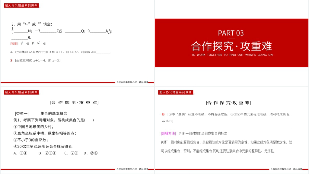This screenshot has width=309, height=174.
Task: Select answer choice "D.②④"
Action: click(x=91, y=153)
